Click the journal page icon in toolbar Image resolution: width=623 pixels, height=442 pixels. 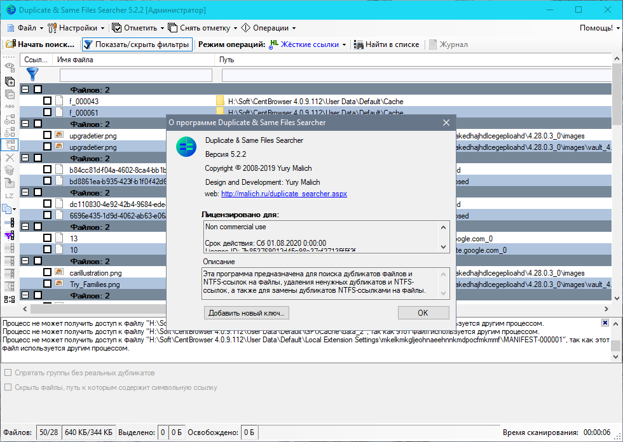433,44
